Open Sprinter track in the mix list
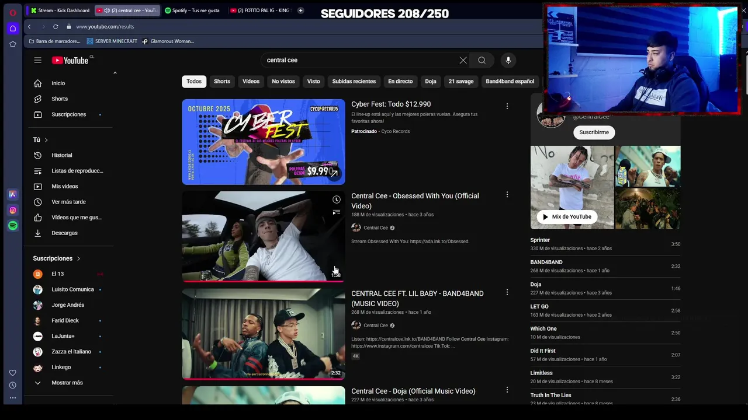This screenshot has height=420, width=748. coord(605,244)
